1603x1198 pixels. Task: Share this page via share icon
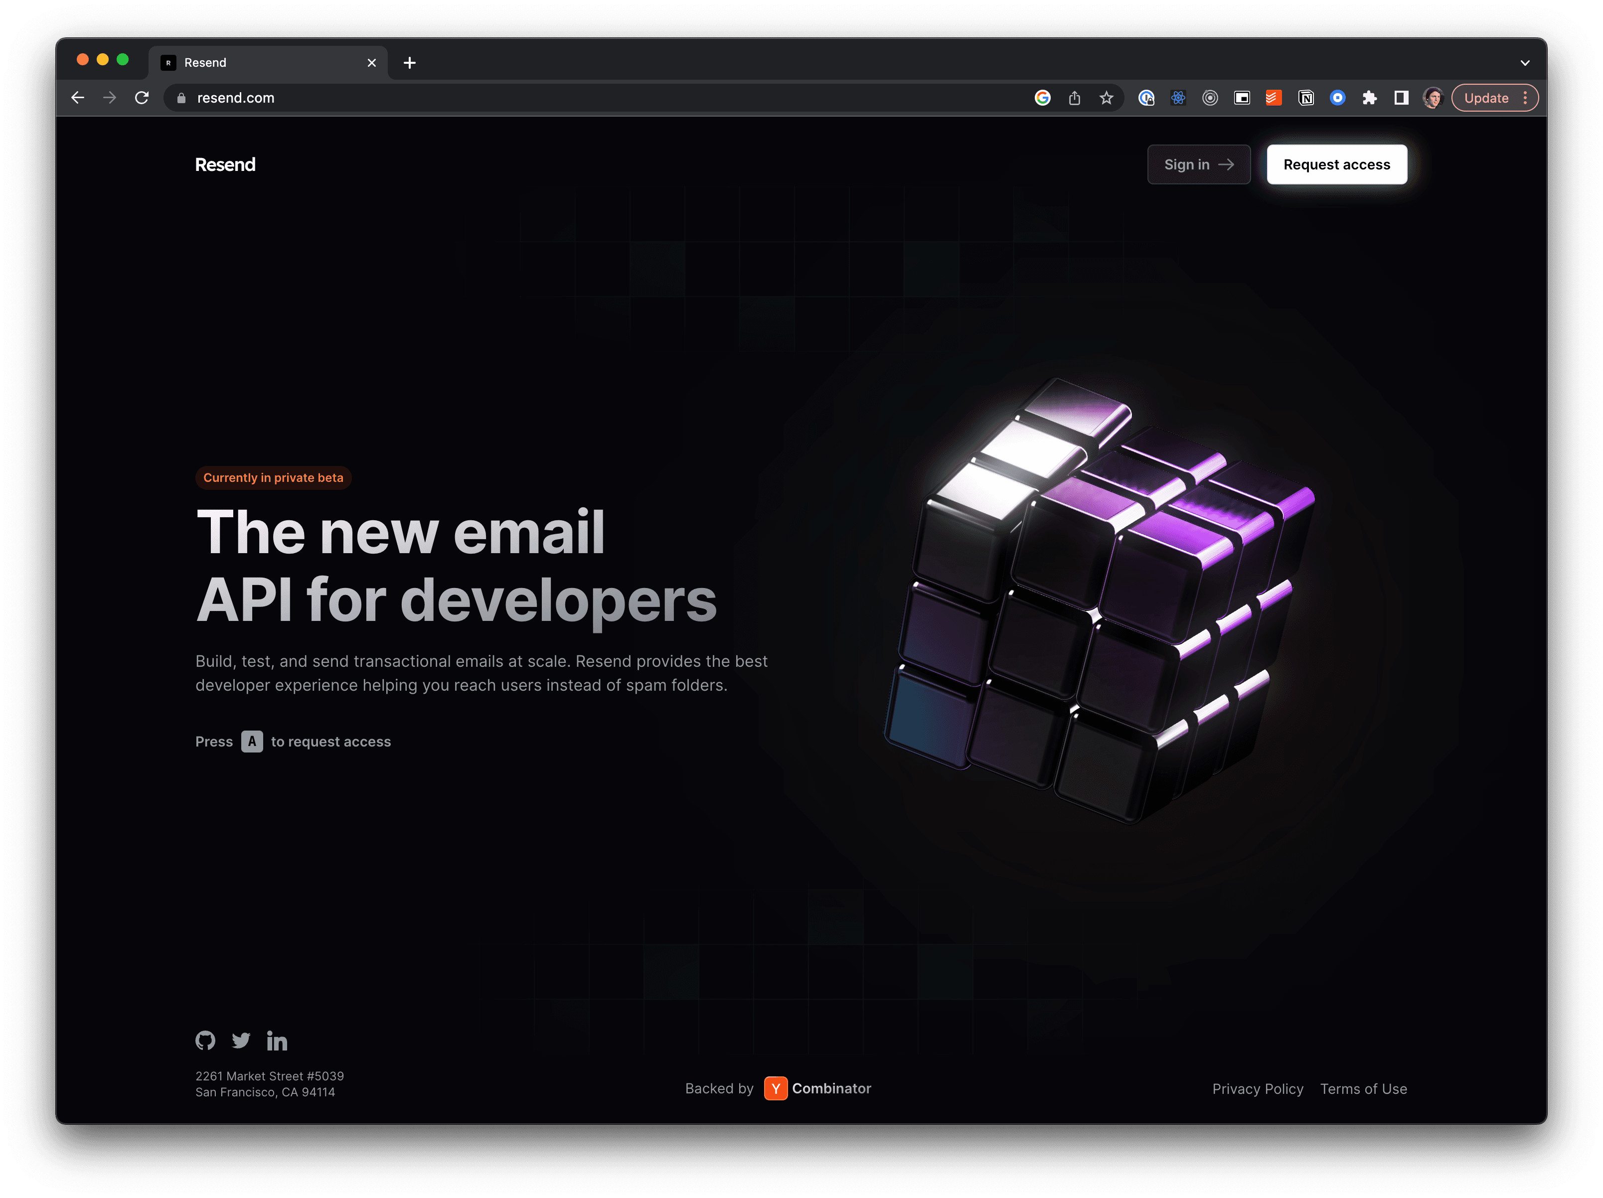point(1074,98)
